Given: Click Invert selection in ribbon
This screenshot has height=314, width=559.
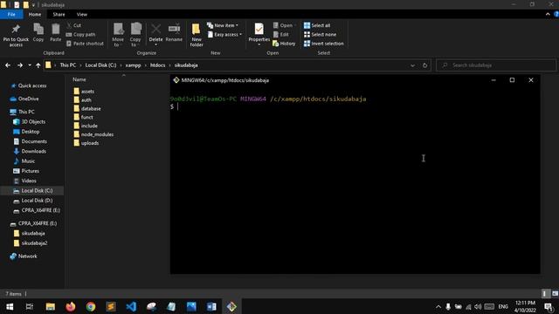Looking at the screenshot, I should 324,44.
